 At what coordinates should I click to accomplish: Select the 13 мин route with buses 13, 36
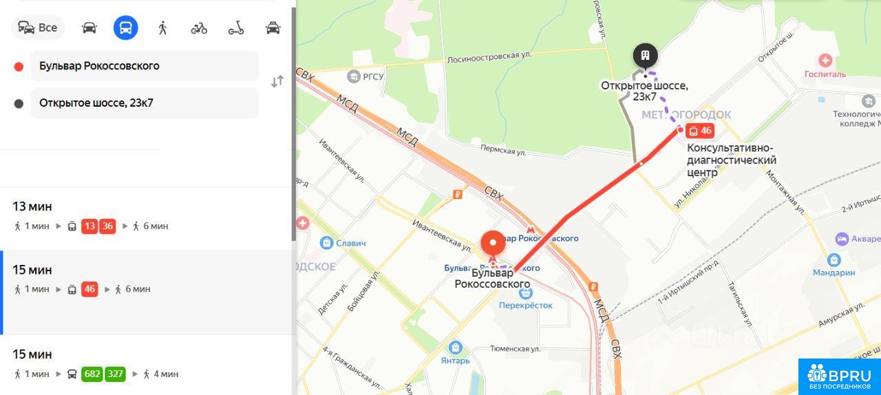(x=147, y=219)
